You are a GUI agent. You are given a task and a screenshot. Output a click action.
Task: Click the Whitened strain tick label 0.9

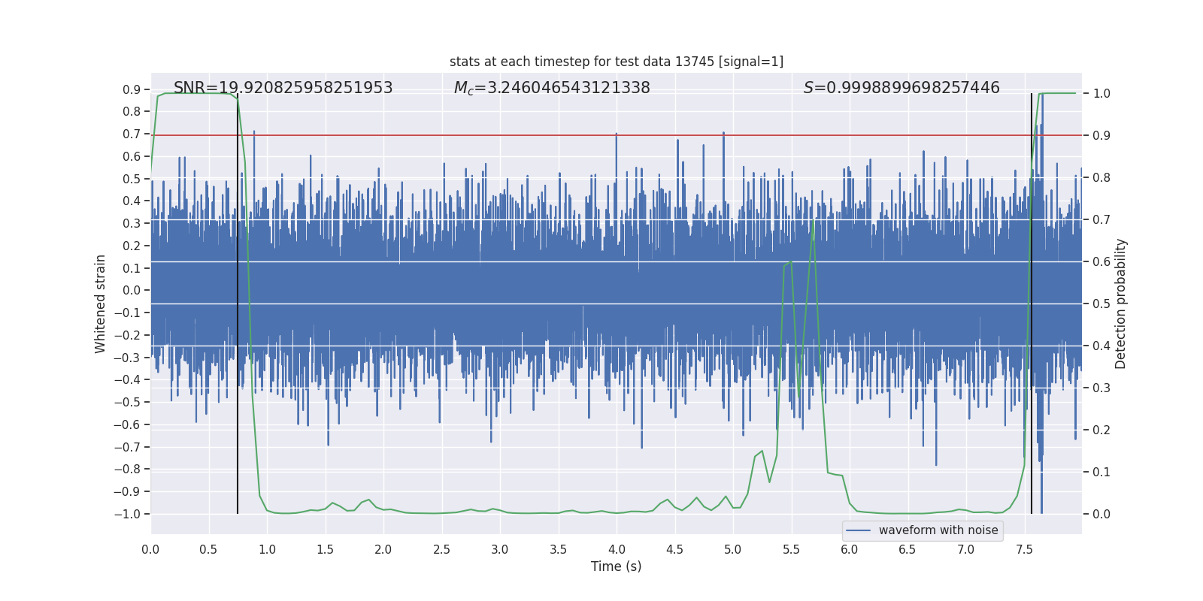pos(132,89)
